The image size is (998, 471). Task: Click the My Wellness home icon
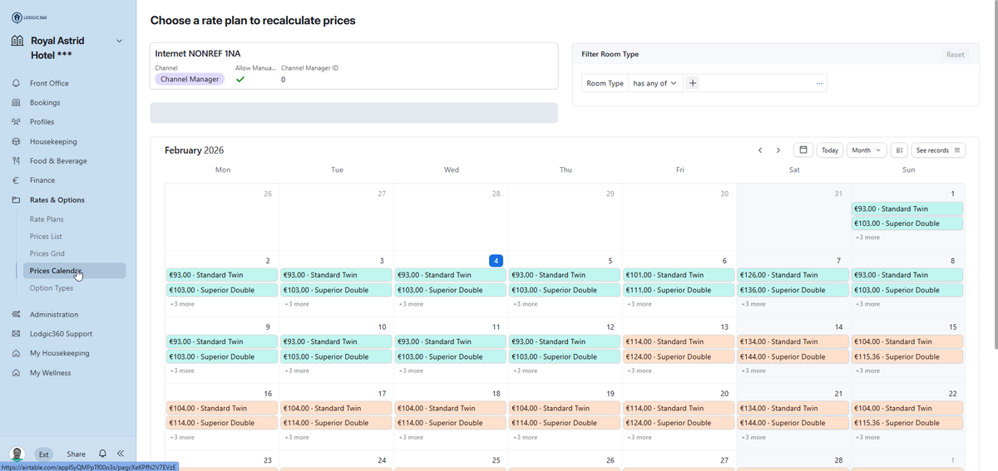tap(16, 373)
